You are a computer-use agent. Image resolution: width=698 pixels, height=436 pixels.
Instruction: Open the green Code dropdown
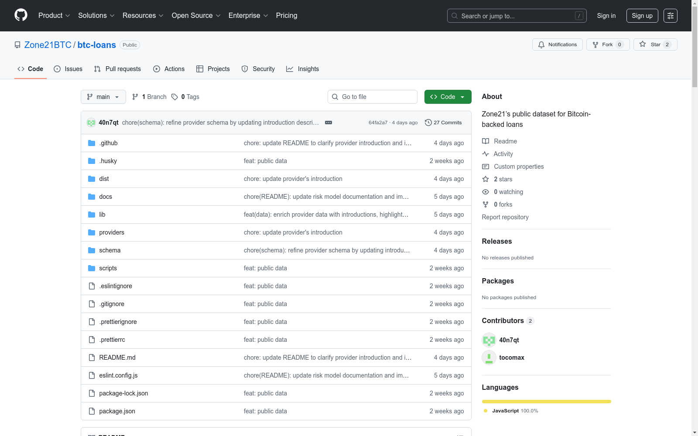tap(448, 97)
